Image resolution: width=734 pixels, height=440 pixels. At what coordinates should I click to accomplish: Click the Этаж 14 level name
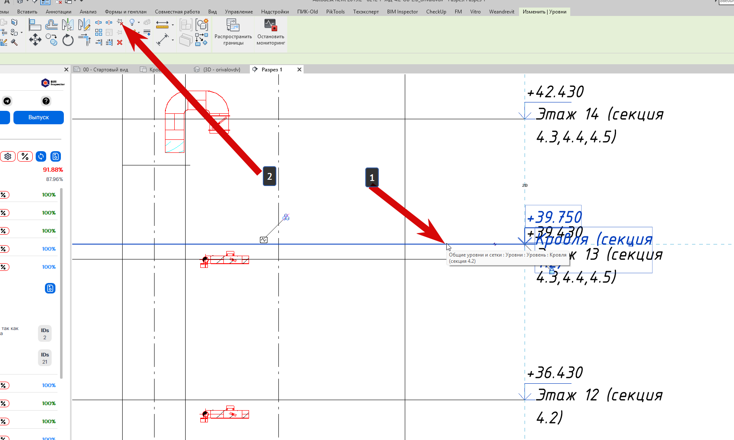(x=600, y=126)
